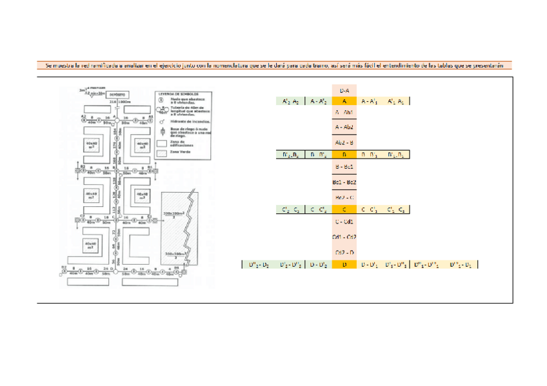Click the 'DEPÓSITO' box in the diagram
Image resolution: width=547 pixels, height=386 pixels.
[x=117, y=95]
